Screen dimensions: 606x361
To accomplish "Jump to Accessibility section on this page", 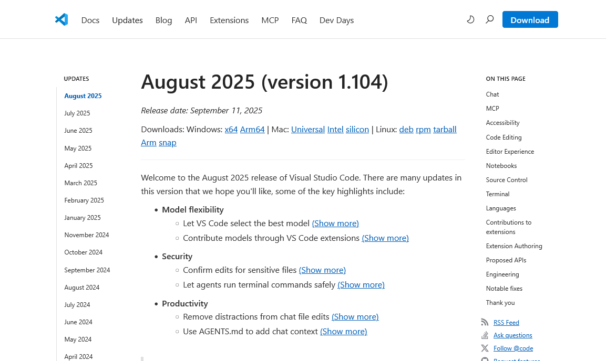I will click(x=502, y=123).
